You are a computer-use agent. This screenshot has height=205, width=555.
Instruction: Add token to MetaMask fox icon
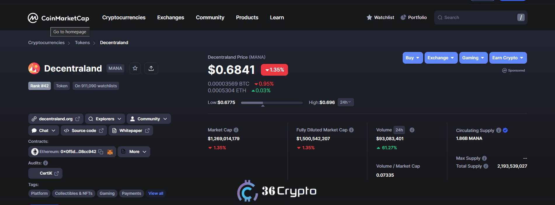click(110, 152)
